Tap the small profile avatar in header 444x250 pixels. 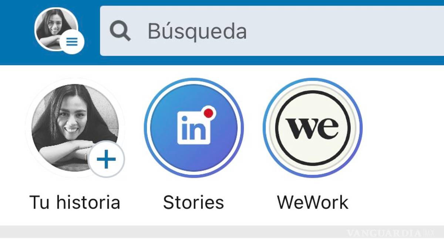[56, 29]
